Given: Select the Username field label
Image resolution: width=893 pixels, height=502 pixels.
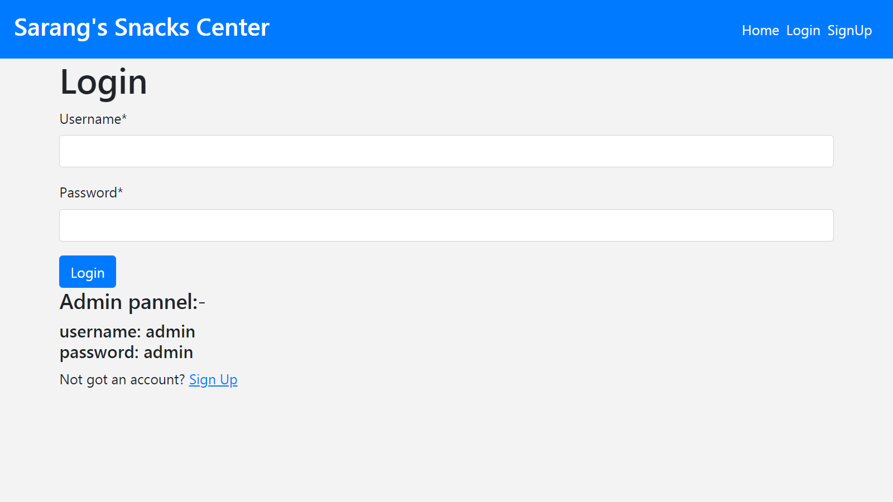Looking at the screenshot, I should coord(93,119).
